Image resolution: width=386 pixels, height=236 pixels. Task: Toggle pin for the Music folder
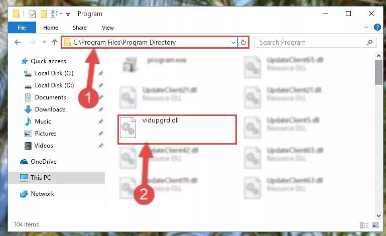101,122
